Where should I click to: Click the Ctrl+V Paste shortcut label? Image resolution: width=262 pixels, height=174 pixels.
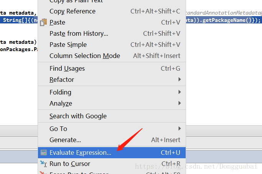171,22
